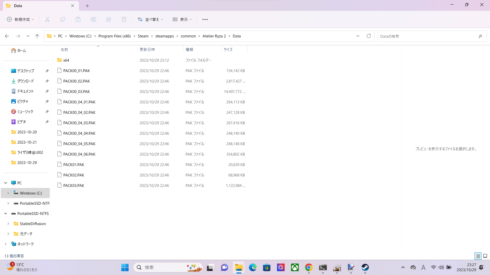This screenshot has width=490, height=275.
Task: Expand address bar history dropdown
Action: click(x=358, y=36)
